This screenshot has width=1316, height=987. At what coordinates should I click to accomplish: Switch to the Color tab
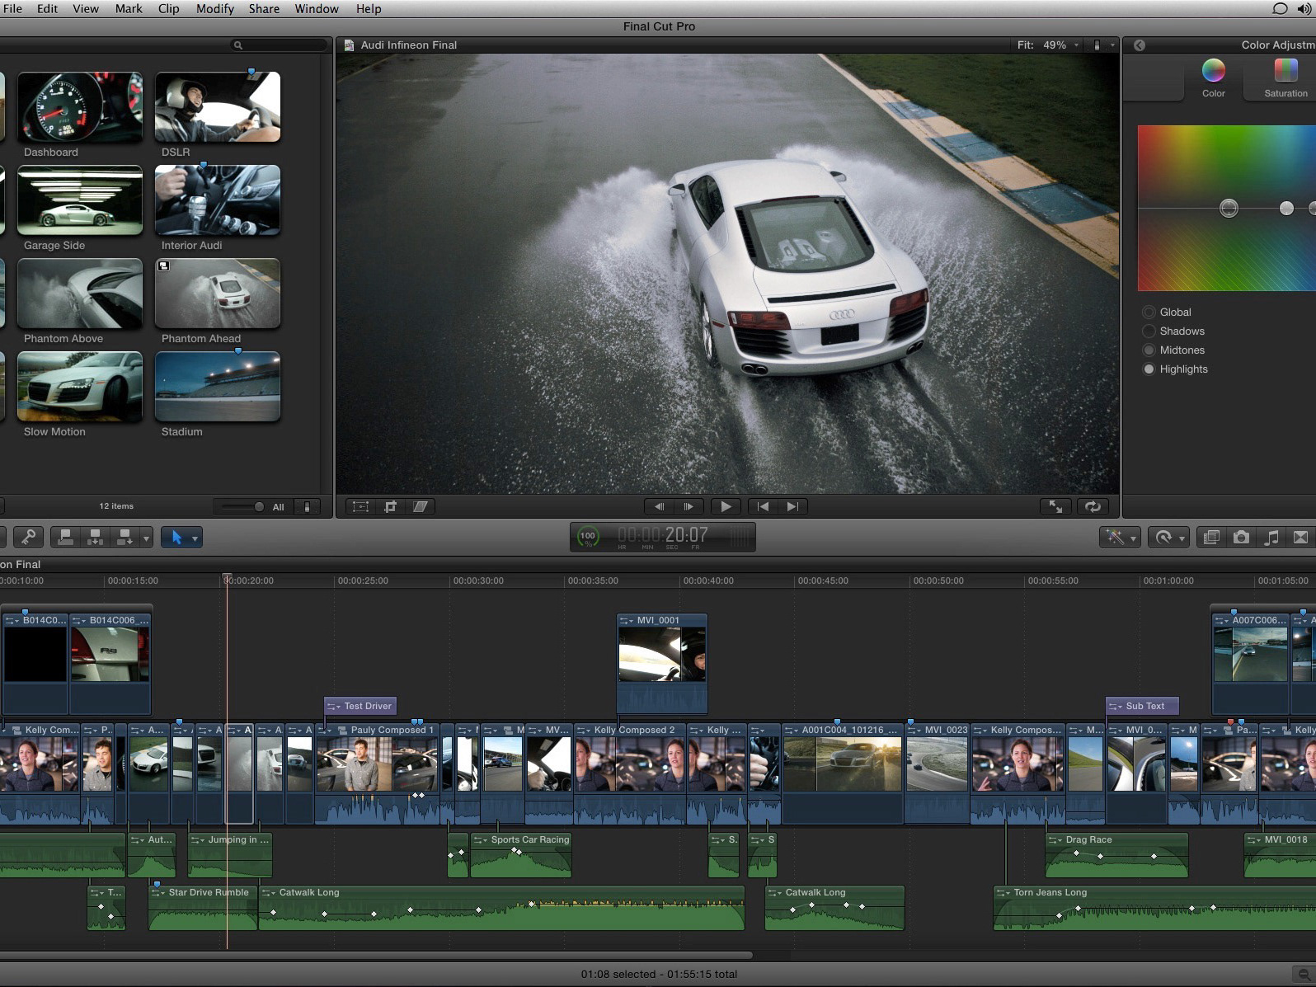tap(1214, 78)
